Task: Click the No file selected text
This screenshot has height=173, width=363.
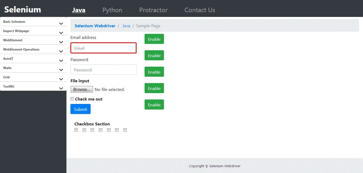Action: tap(110, 90)
